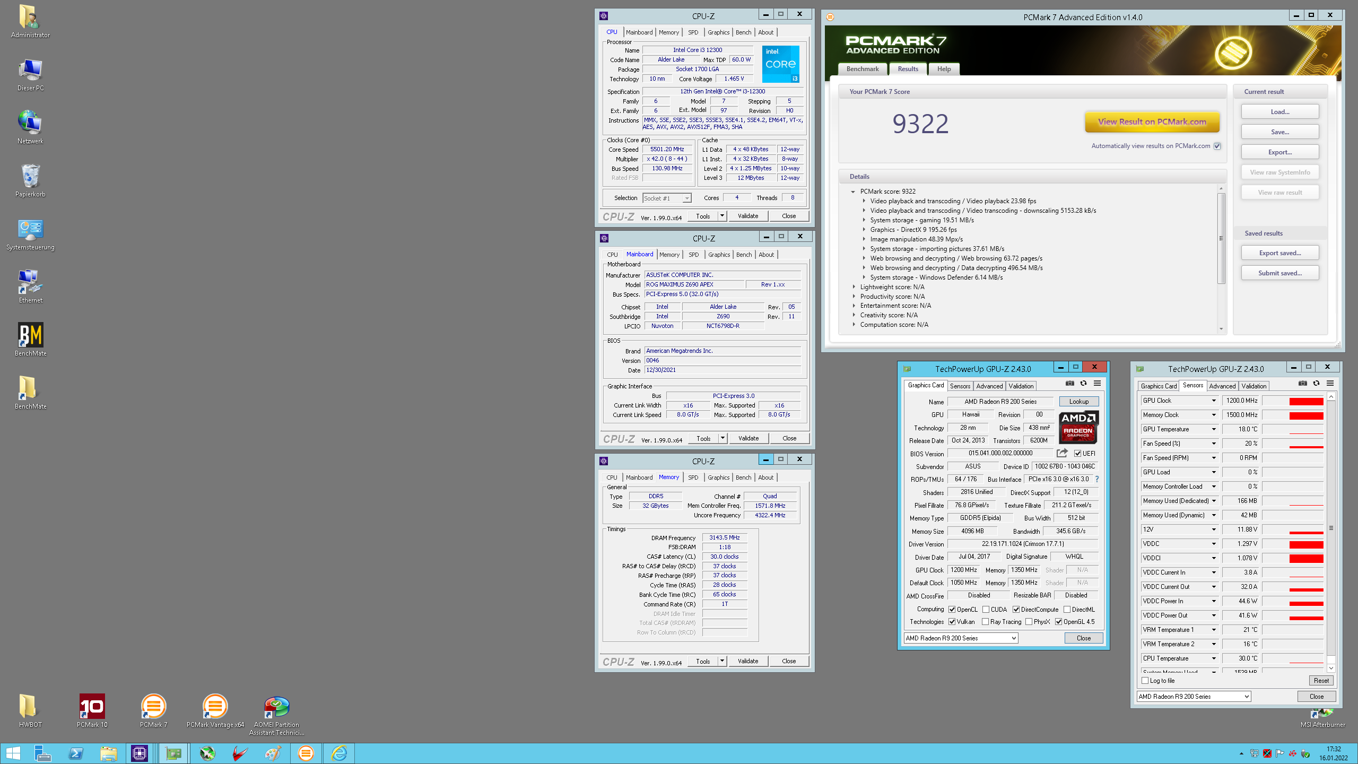The image size is (1358, 764).
Task: Toggle CUDA checkbox in GPU-Z
Action: click(986, 610)
